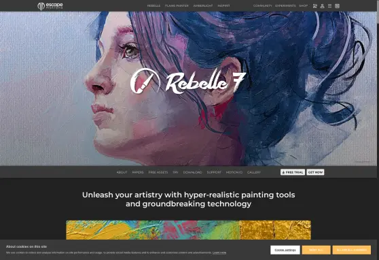Image resolution: width=379 pixels, height=260 pixels.
Task: Click the Rebelle 7 hero logo
Action: pos(188,81)
